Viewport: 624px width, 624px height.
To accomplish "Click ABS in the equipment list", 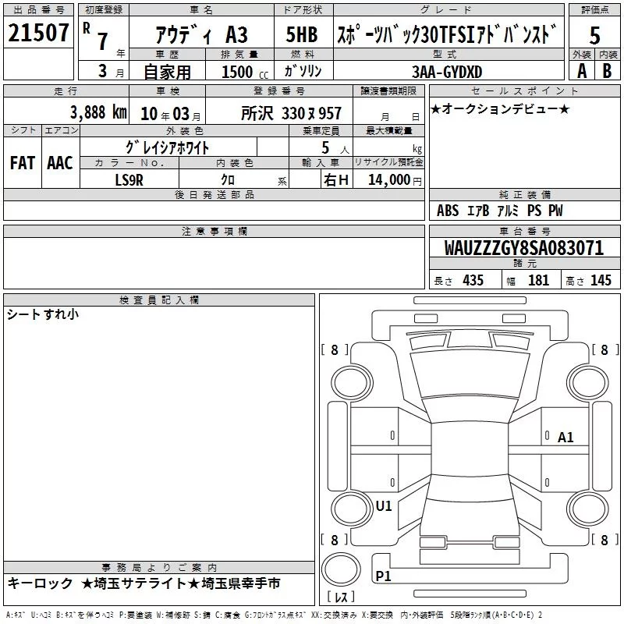I will (x=448, y=210).
